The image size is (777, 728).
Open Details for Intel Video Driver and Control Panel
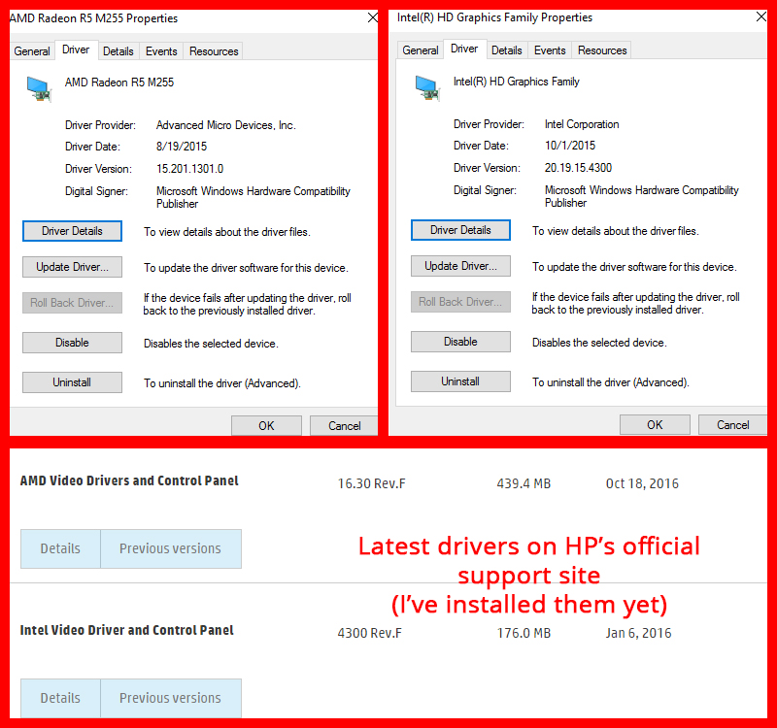tap(60, 698)
